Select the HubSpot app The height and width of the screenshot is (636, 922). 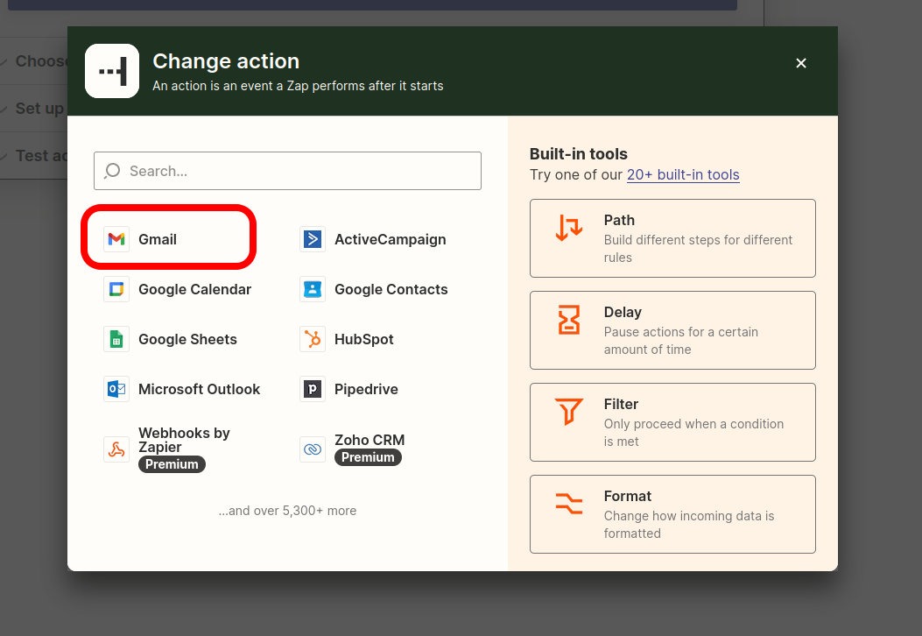pos(365,339)
